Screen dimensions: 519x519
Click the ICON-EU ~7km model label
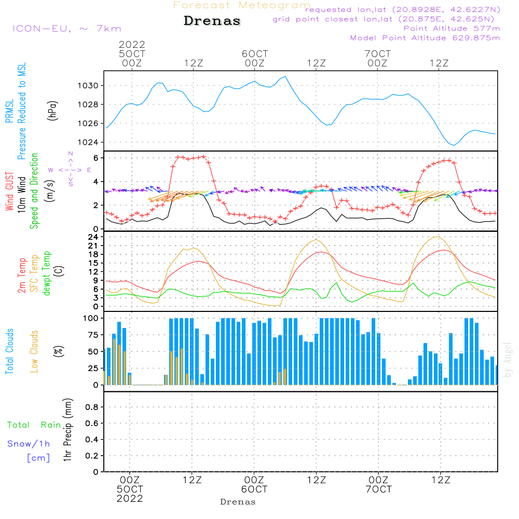point(66,29)
